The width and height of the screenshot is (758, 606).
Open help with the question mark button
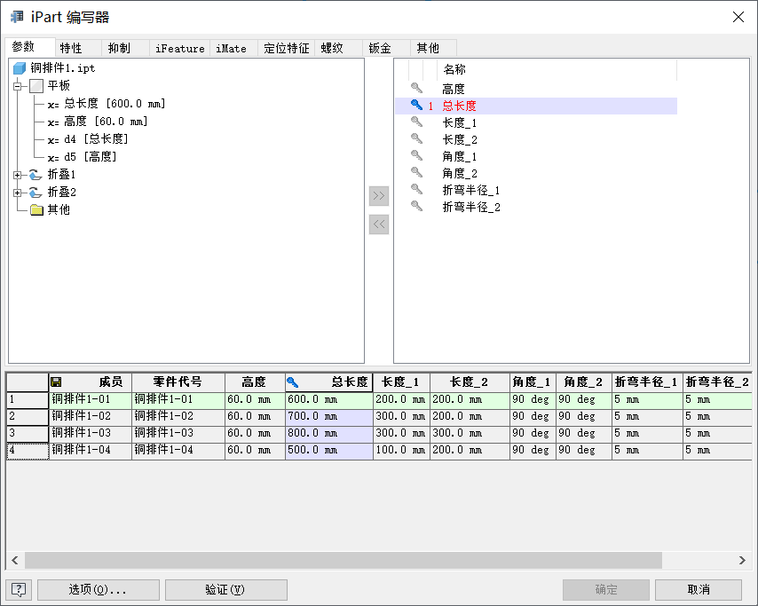[x=19, y=589]
